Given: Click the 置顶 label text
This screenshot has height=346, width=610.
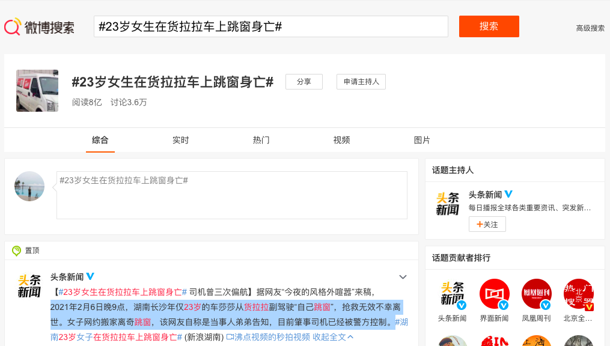Looking at the screenshot, I should click(32, 250).
